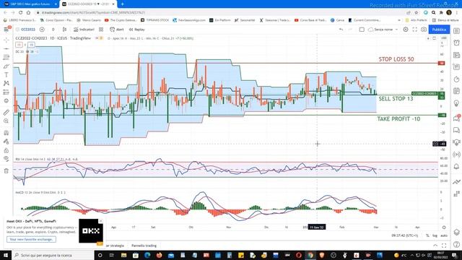Click the compare/add symbol plus icon
The image size is (462, 260).
42,30
